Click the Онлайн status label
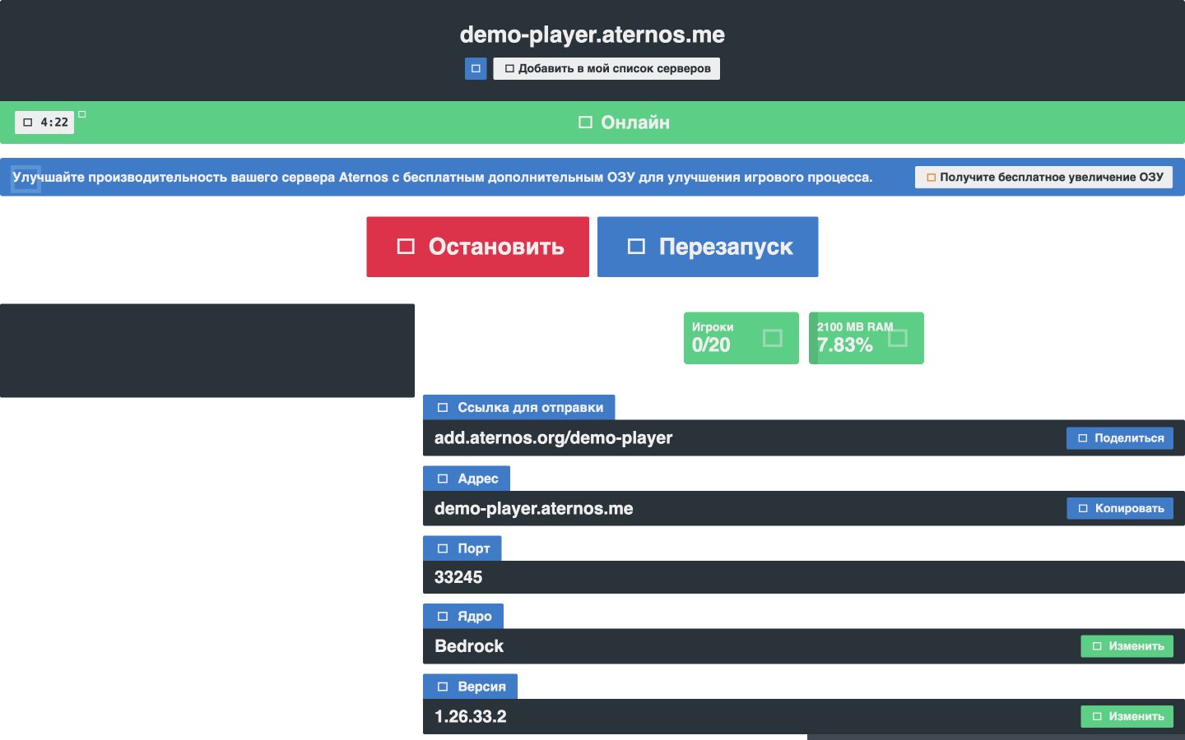The width and height of the screenshot is (1185, 740). 625,123
